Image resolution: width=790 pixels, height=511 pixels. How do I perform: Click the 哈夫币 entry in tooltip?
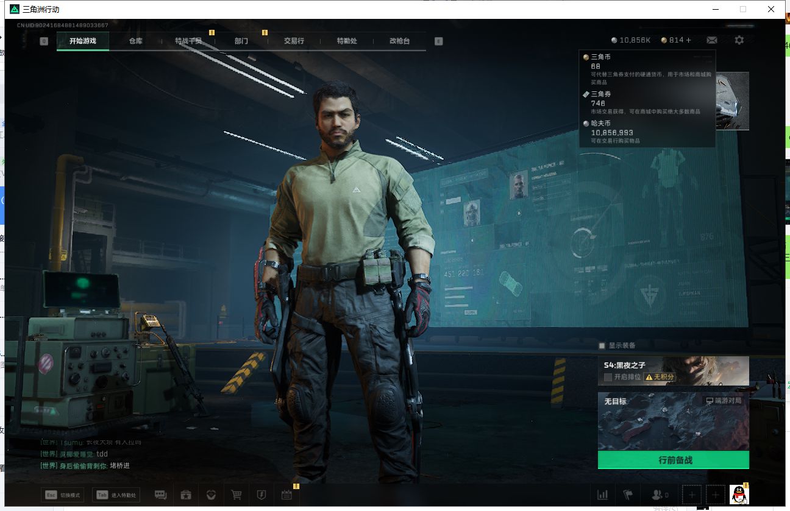click(647, 132)
